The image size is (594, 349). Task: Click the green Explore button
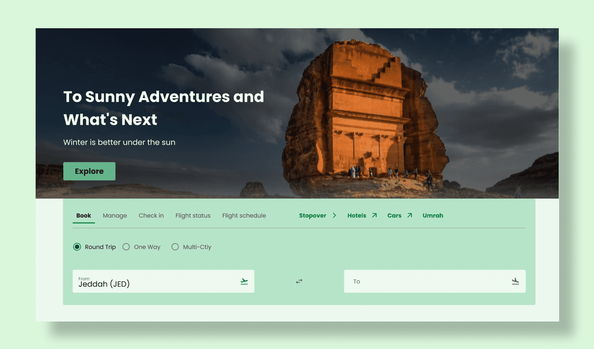click(89, 171)
